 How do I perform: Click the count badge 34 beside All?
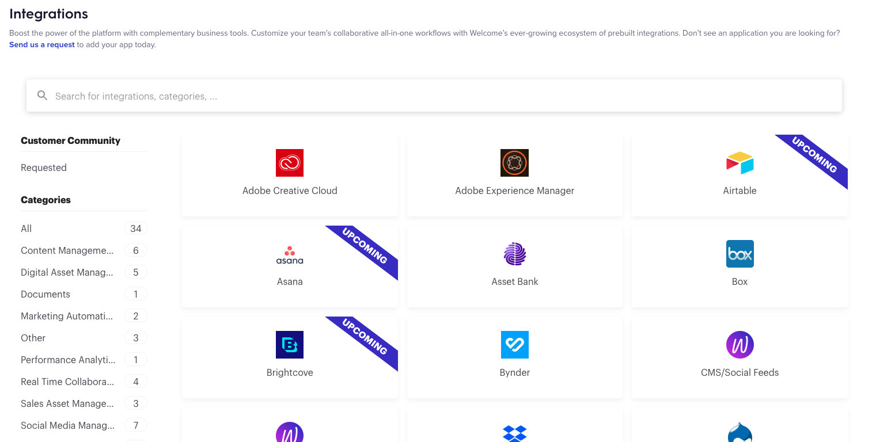[136, 228]
